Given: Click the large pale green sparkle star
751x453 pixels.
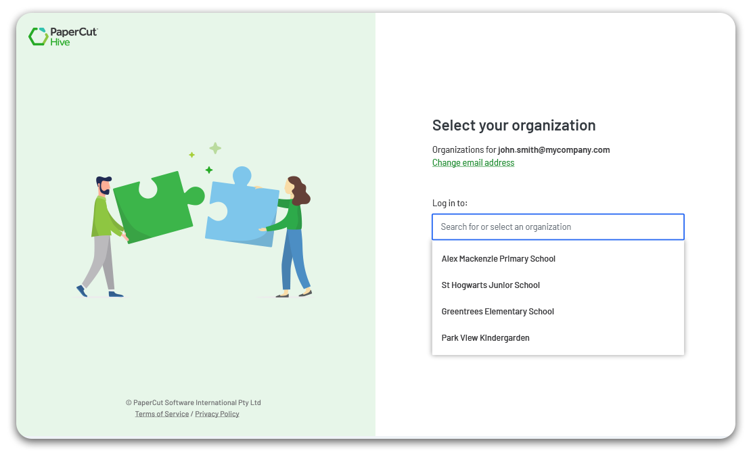Looking at the screenshot, I should point(215,148).
